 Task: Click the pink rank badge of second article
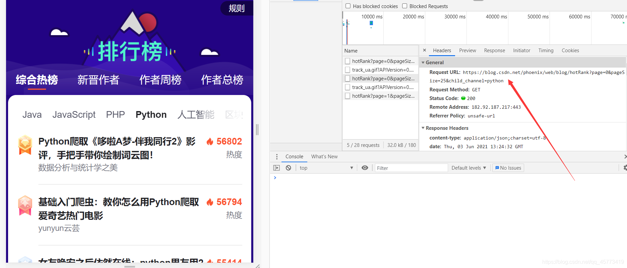[25, 205]
